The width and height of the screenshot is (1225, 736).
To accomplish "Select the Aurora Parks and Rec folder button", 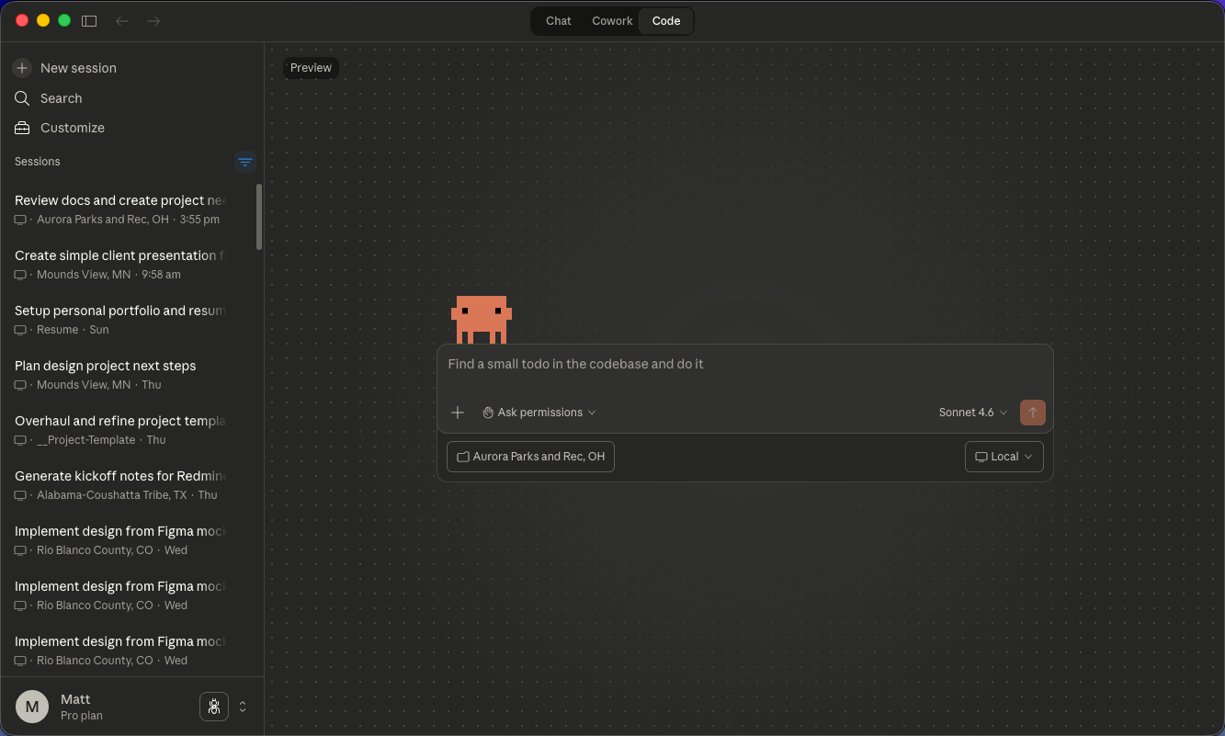I will 530,457.
